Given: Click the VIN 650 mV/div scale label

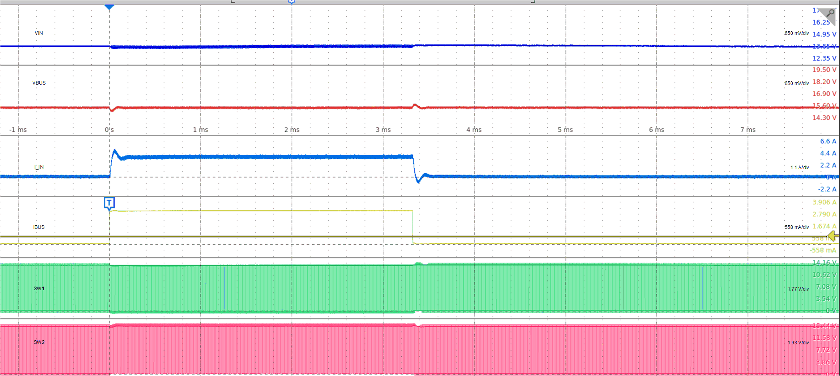Looking at the screenshot, I should point(797,33).
